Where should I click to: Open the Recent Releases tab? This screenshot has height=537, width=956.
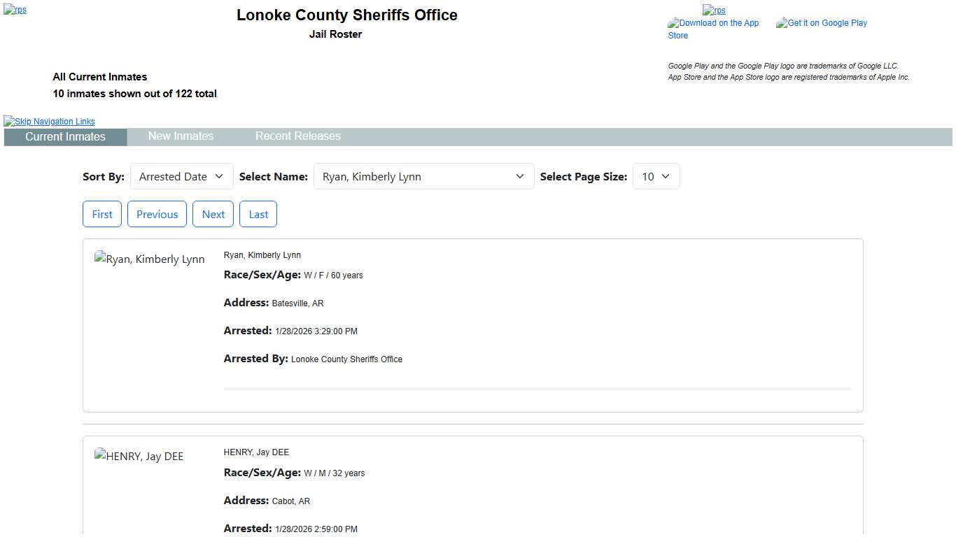297,136
